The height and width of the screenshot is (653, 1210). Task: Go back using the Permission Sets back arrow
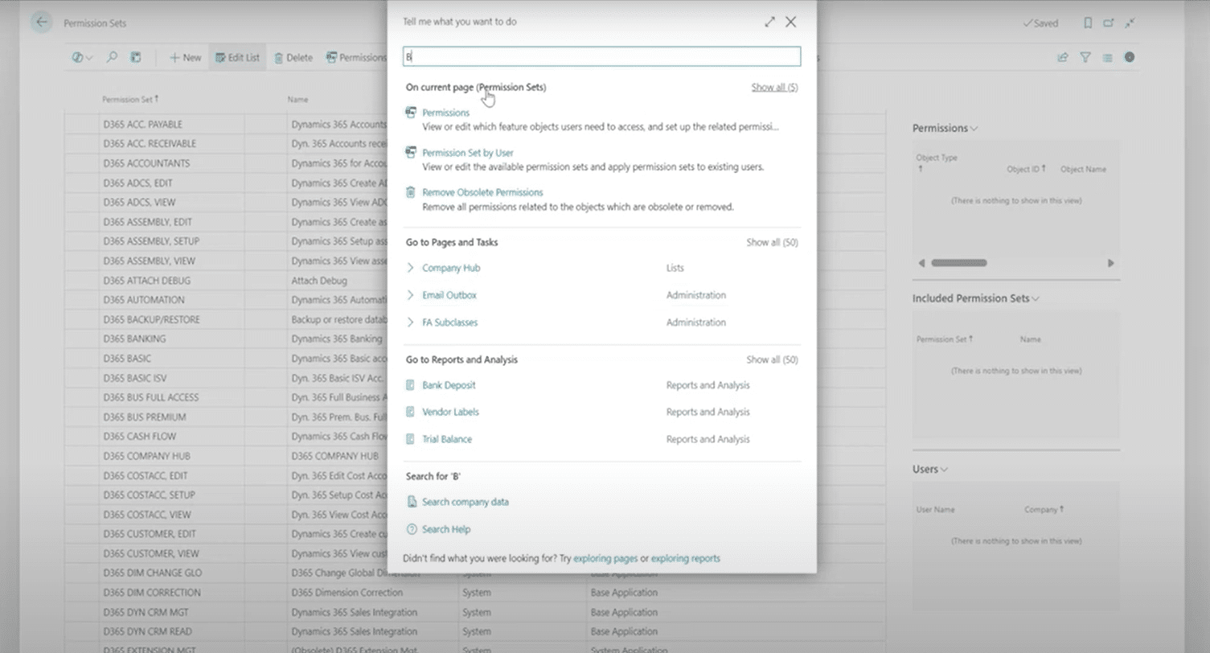[x=41, y=23]
